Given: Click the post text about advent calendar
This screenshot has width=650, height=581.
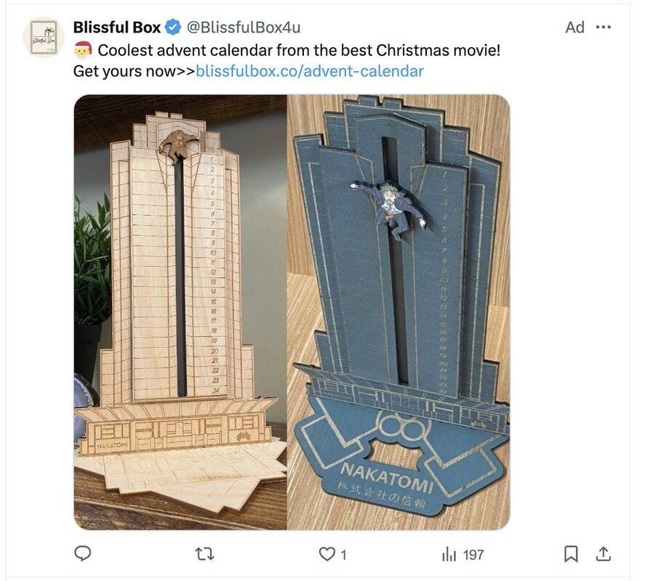Looking at the screenshot, I should click(299, 51).
